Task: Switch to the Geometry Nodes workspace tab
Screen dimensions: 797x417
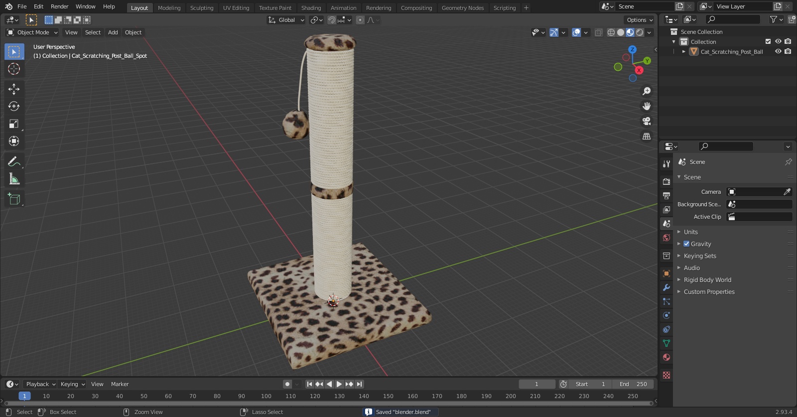Action: 463,8
